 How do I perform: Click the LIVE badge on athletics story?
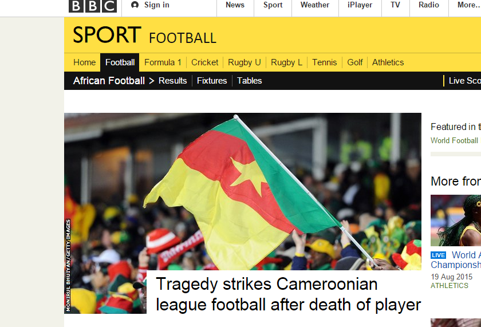tap(438, 255)
